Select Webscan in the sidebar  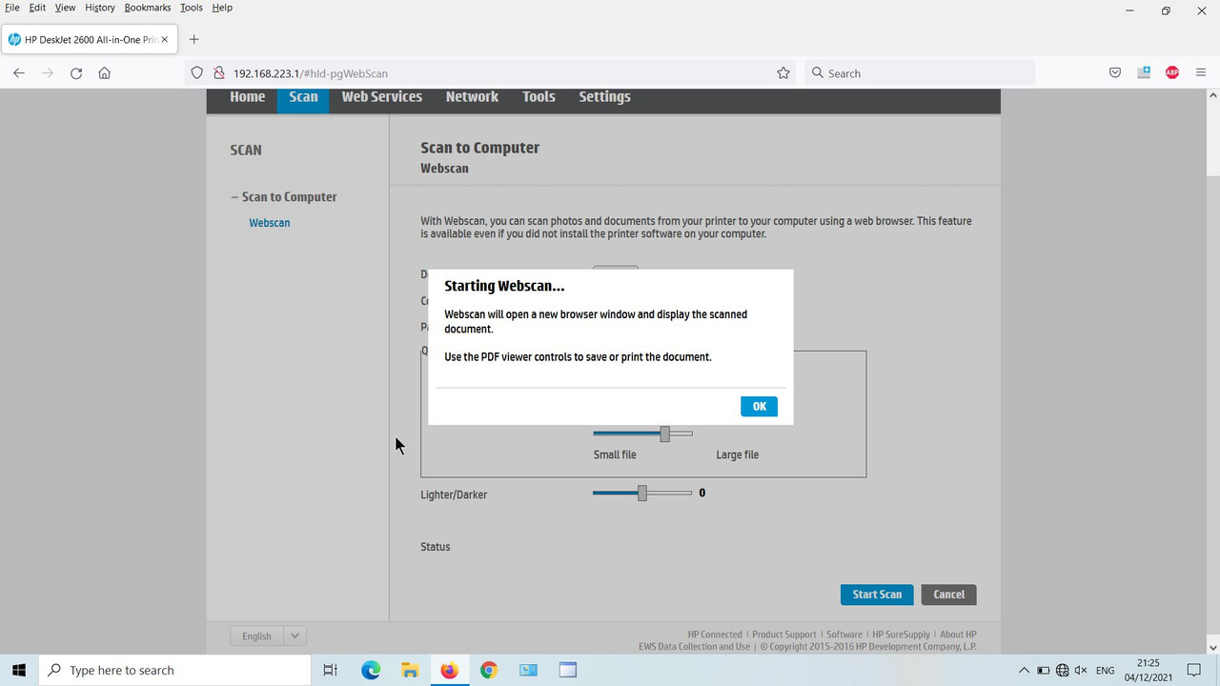point(270,223)
